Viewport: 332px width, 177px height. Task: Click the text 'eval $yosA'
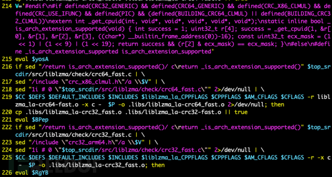[x=32, y=59]
